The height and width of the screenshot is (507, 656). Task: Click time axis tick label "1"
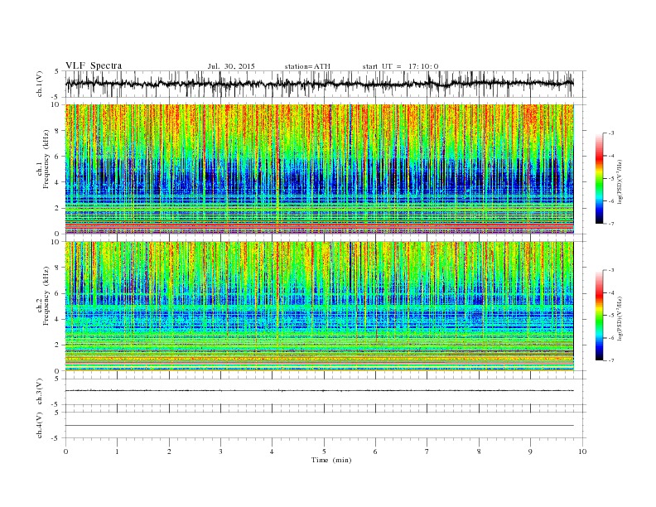coord(118,451)
